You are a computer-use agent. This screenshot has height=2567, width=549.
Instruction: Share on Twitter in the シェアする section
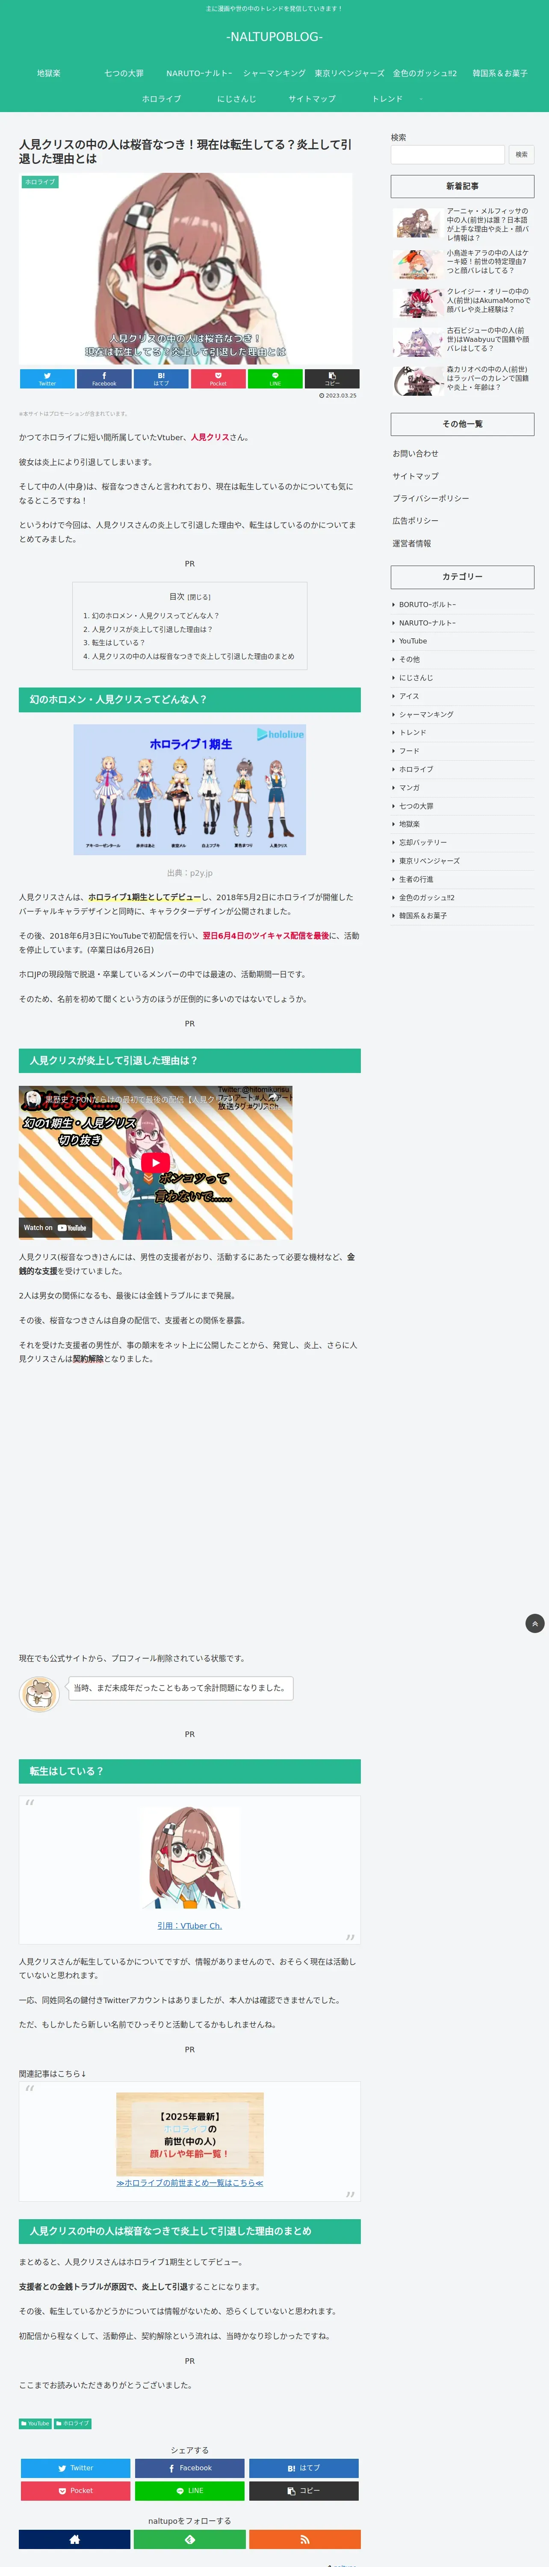pos(76,2467)
